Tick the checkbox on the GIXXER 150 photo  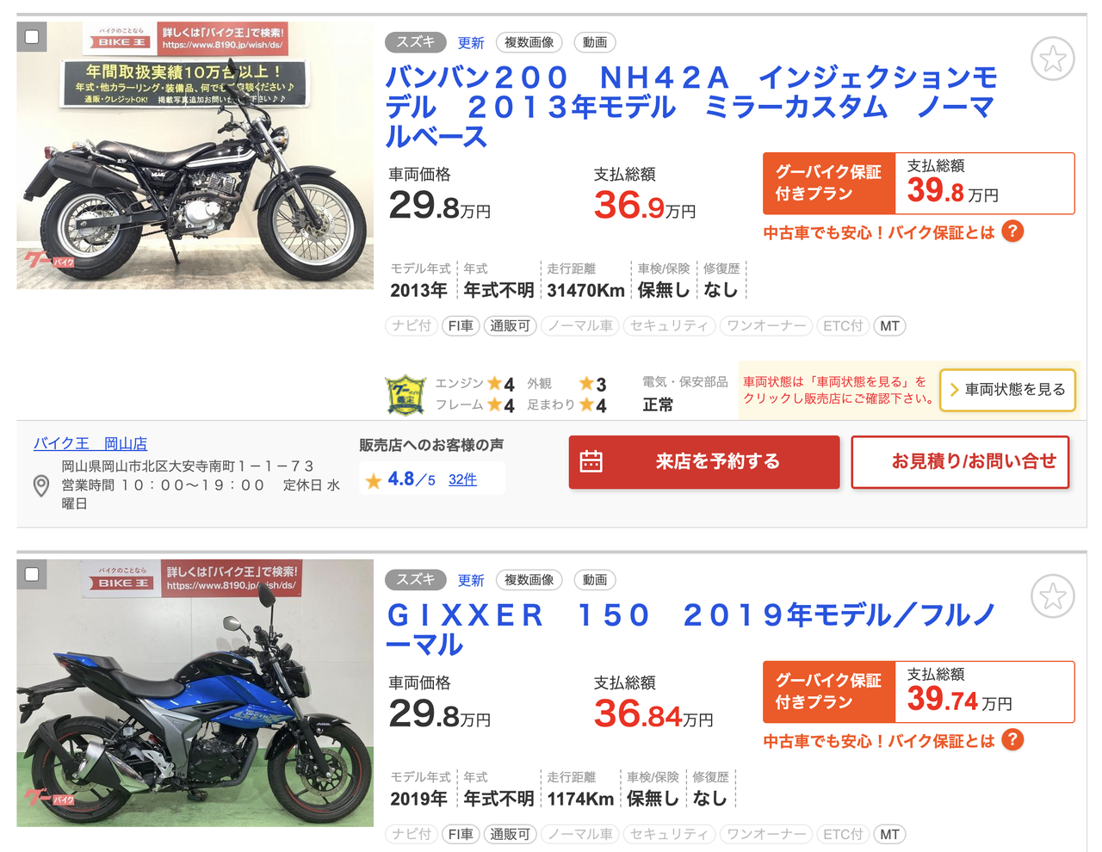[x=32, y=574]
